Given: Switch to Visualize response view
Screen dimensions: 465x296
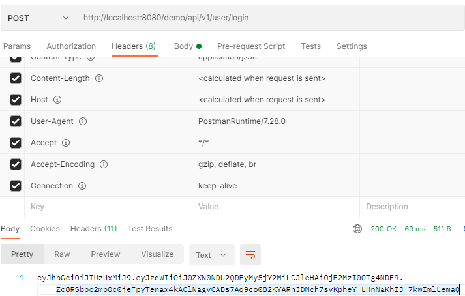Looking at the screenshot, I should (157, 254).
